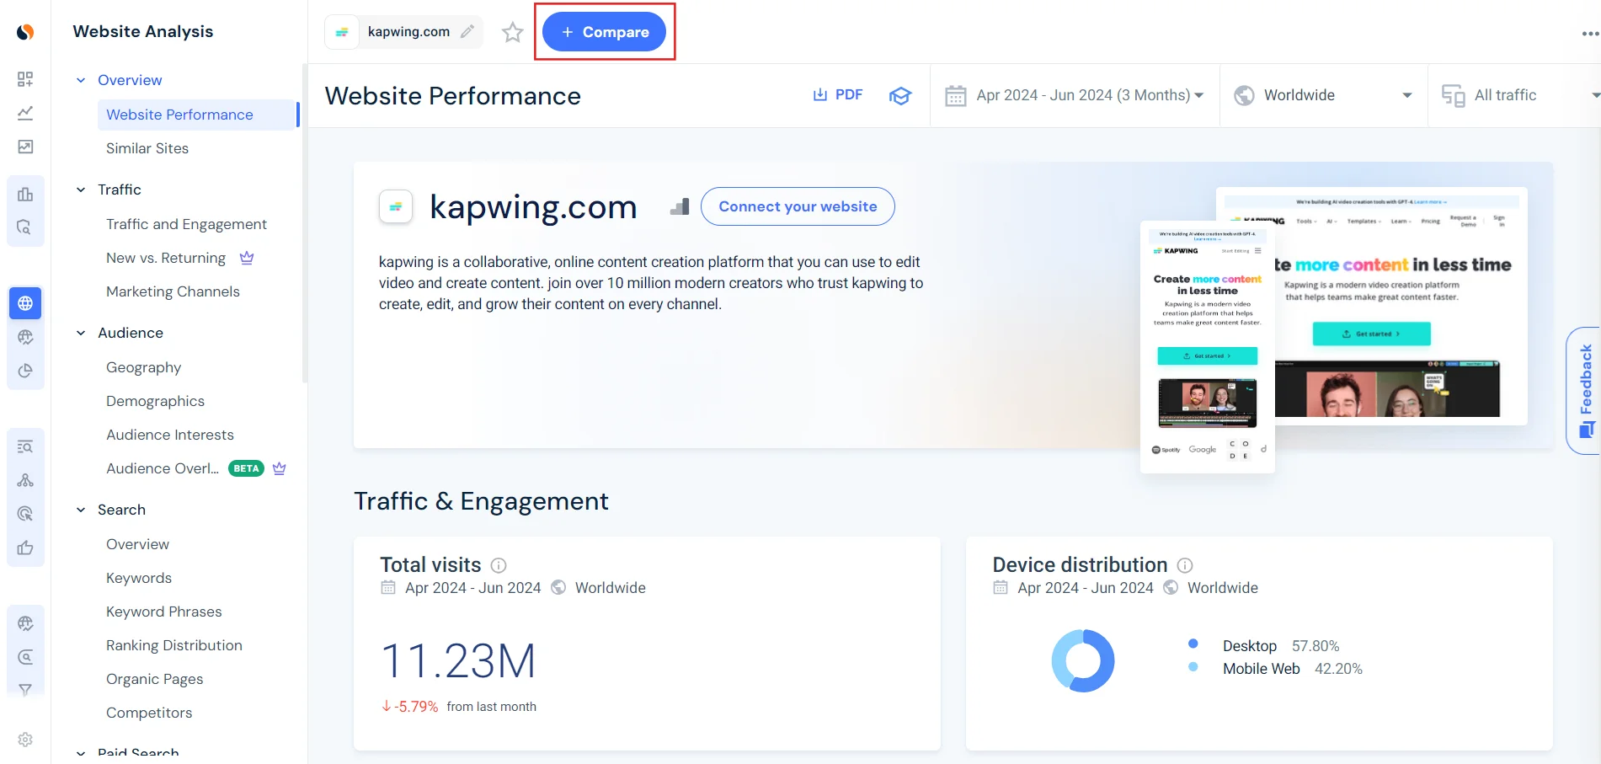Open the bar chart icon in left rail
The image size is (1601, 764).
[x=25, y=194]
